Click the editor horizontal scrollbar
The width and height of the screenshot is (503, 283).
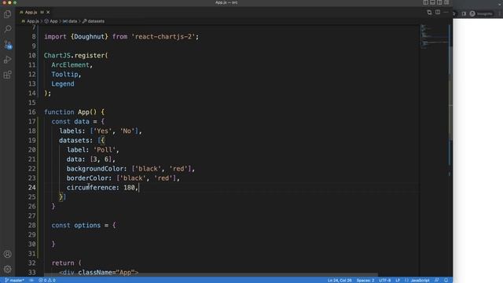pos(211,275)
